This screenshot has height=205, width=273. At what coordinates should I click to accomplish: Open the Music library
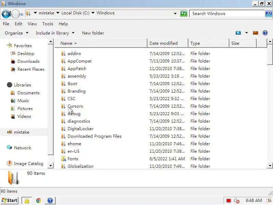(23, 100)
